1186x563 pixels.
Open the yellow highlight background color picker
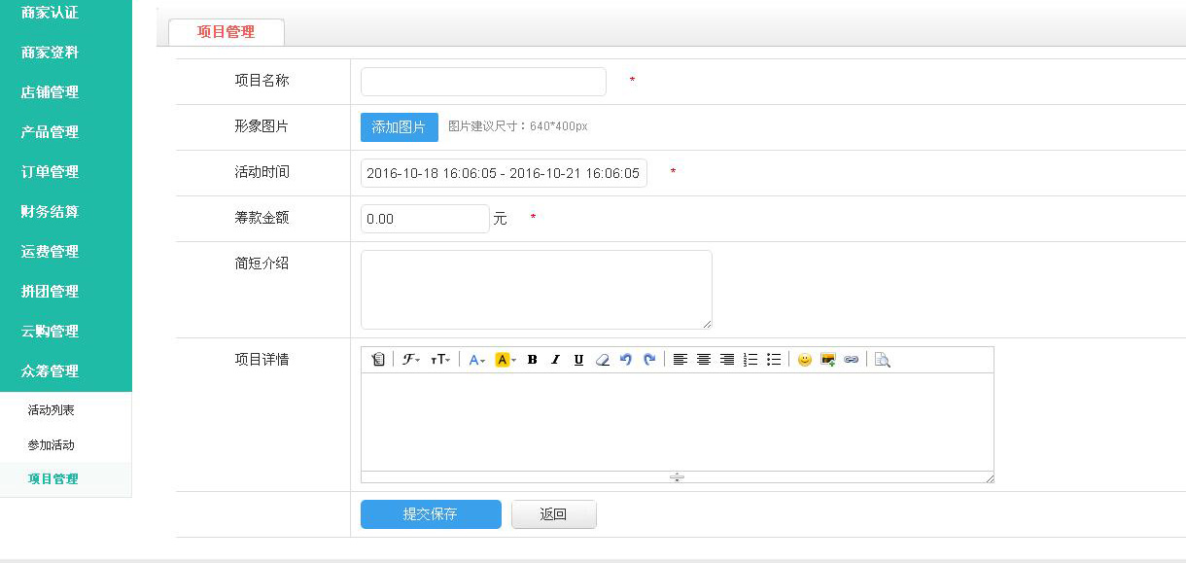pyautogui.click(x=506, y=360)
